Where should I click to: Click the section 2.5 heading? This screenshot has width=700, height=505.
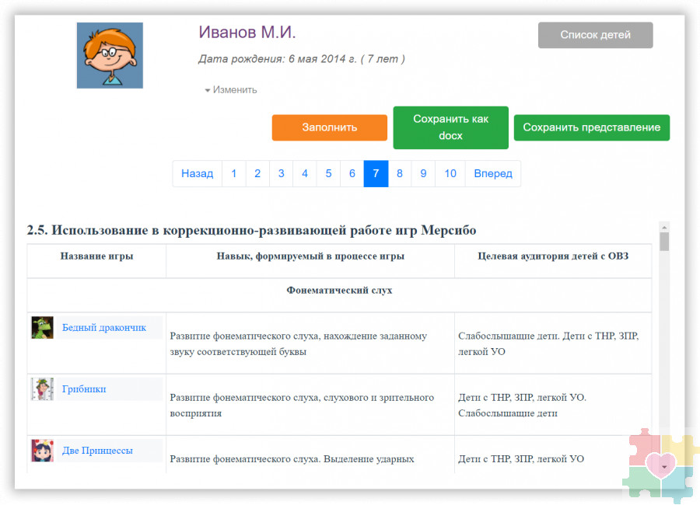point(251,230)
